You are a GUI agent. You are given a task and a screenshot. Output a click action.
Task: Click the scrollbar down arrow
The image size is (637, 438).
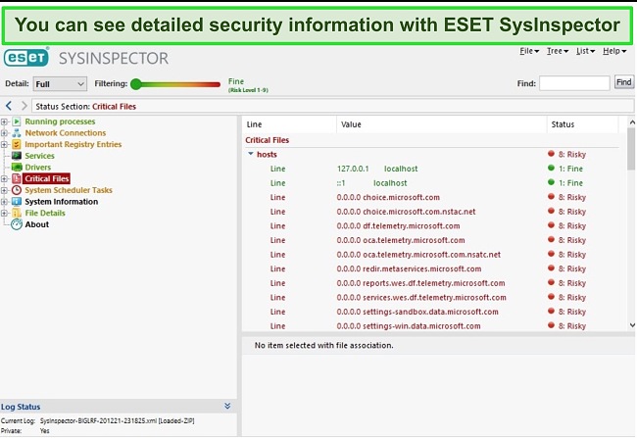[x=632, y=325]
